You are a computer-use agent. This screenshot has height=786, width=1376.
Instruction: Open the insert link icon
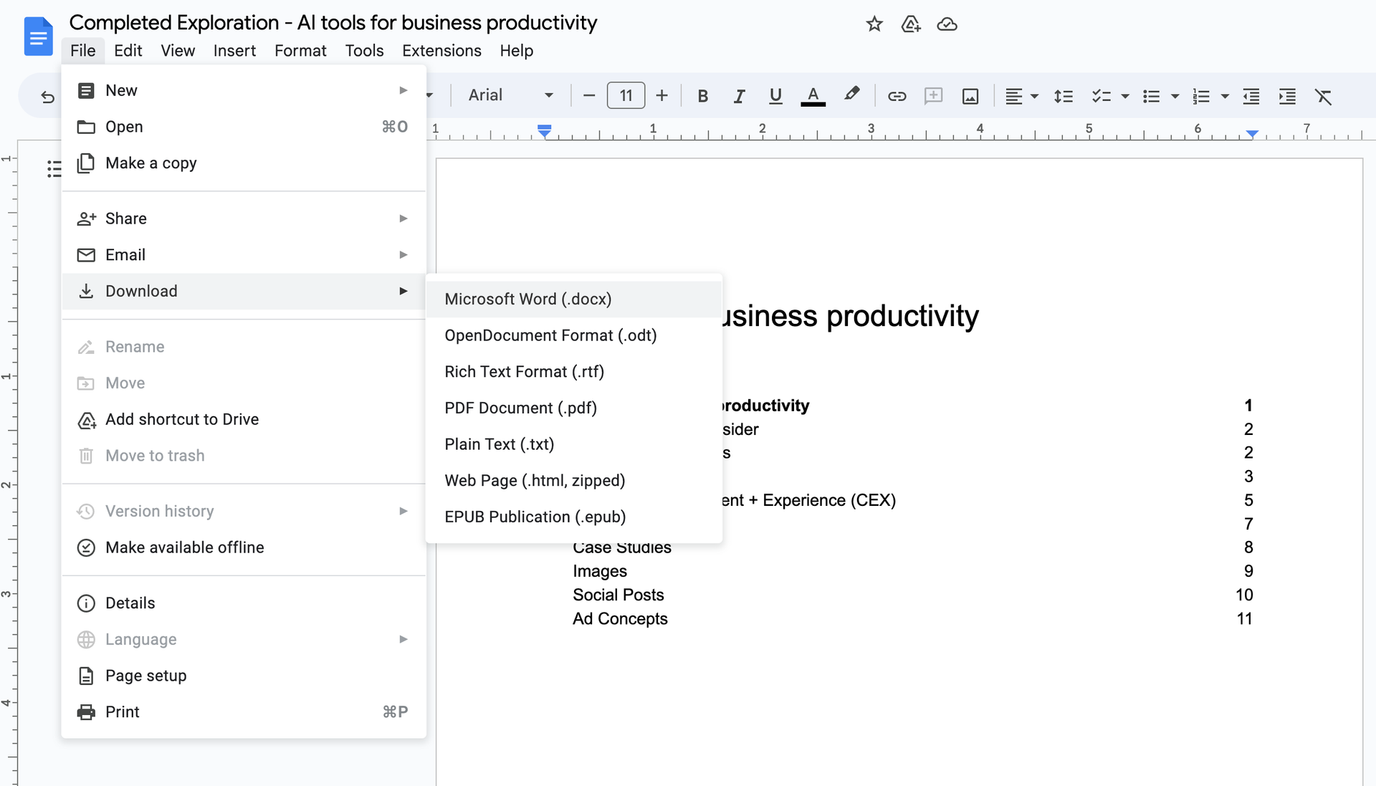(897, 95)
